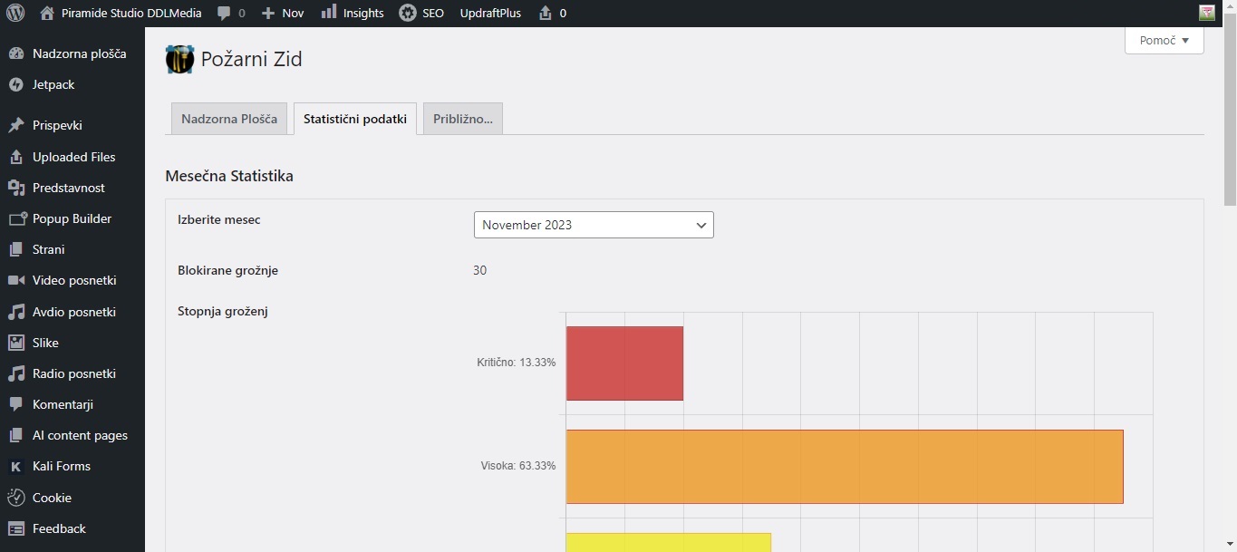Click the orange Visoka 63.33% bar
The image size is (1237, 552).
845,467
